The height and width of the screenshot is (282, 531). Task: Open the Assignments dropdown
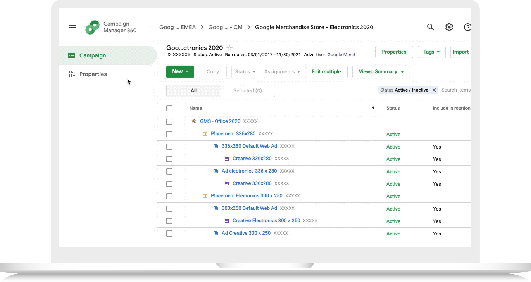tap(282, 72)
